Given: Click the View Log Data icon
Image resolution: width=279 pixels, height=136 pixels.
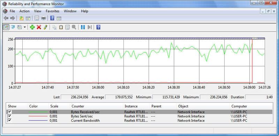Looking at the screenshot, I should tap(13, 27).
